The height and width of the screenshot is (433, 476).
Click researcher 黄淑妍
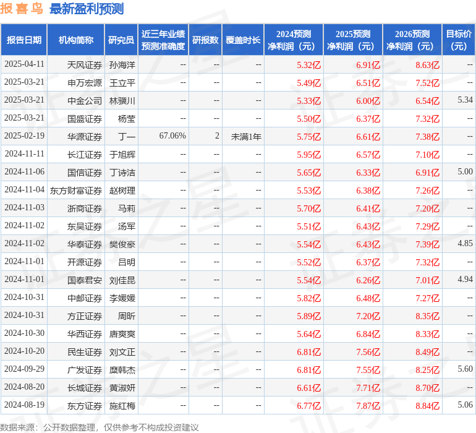click(122, 388)
